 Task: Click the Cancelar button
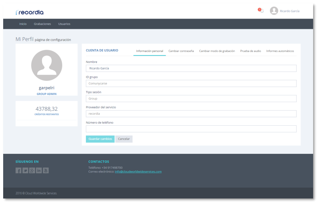(124, 139)
